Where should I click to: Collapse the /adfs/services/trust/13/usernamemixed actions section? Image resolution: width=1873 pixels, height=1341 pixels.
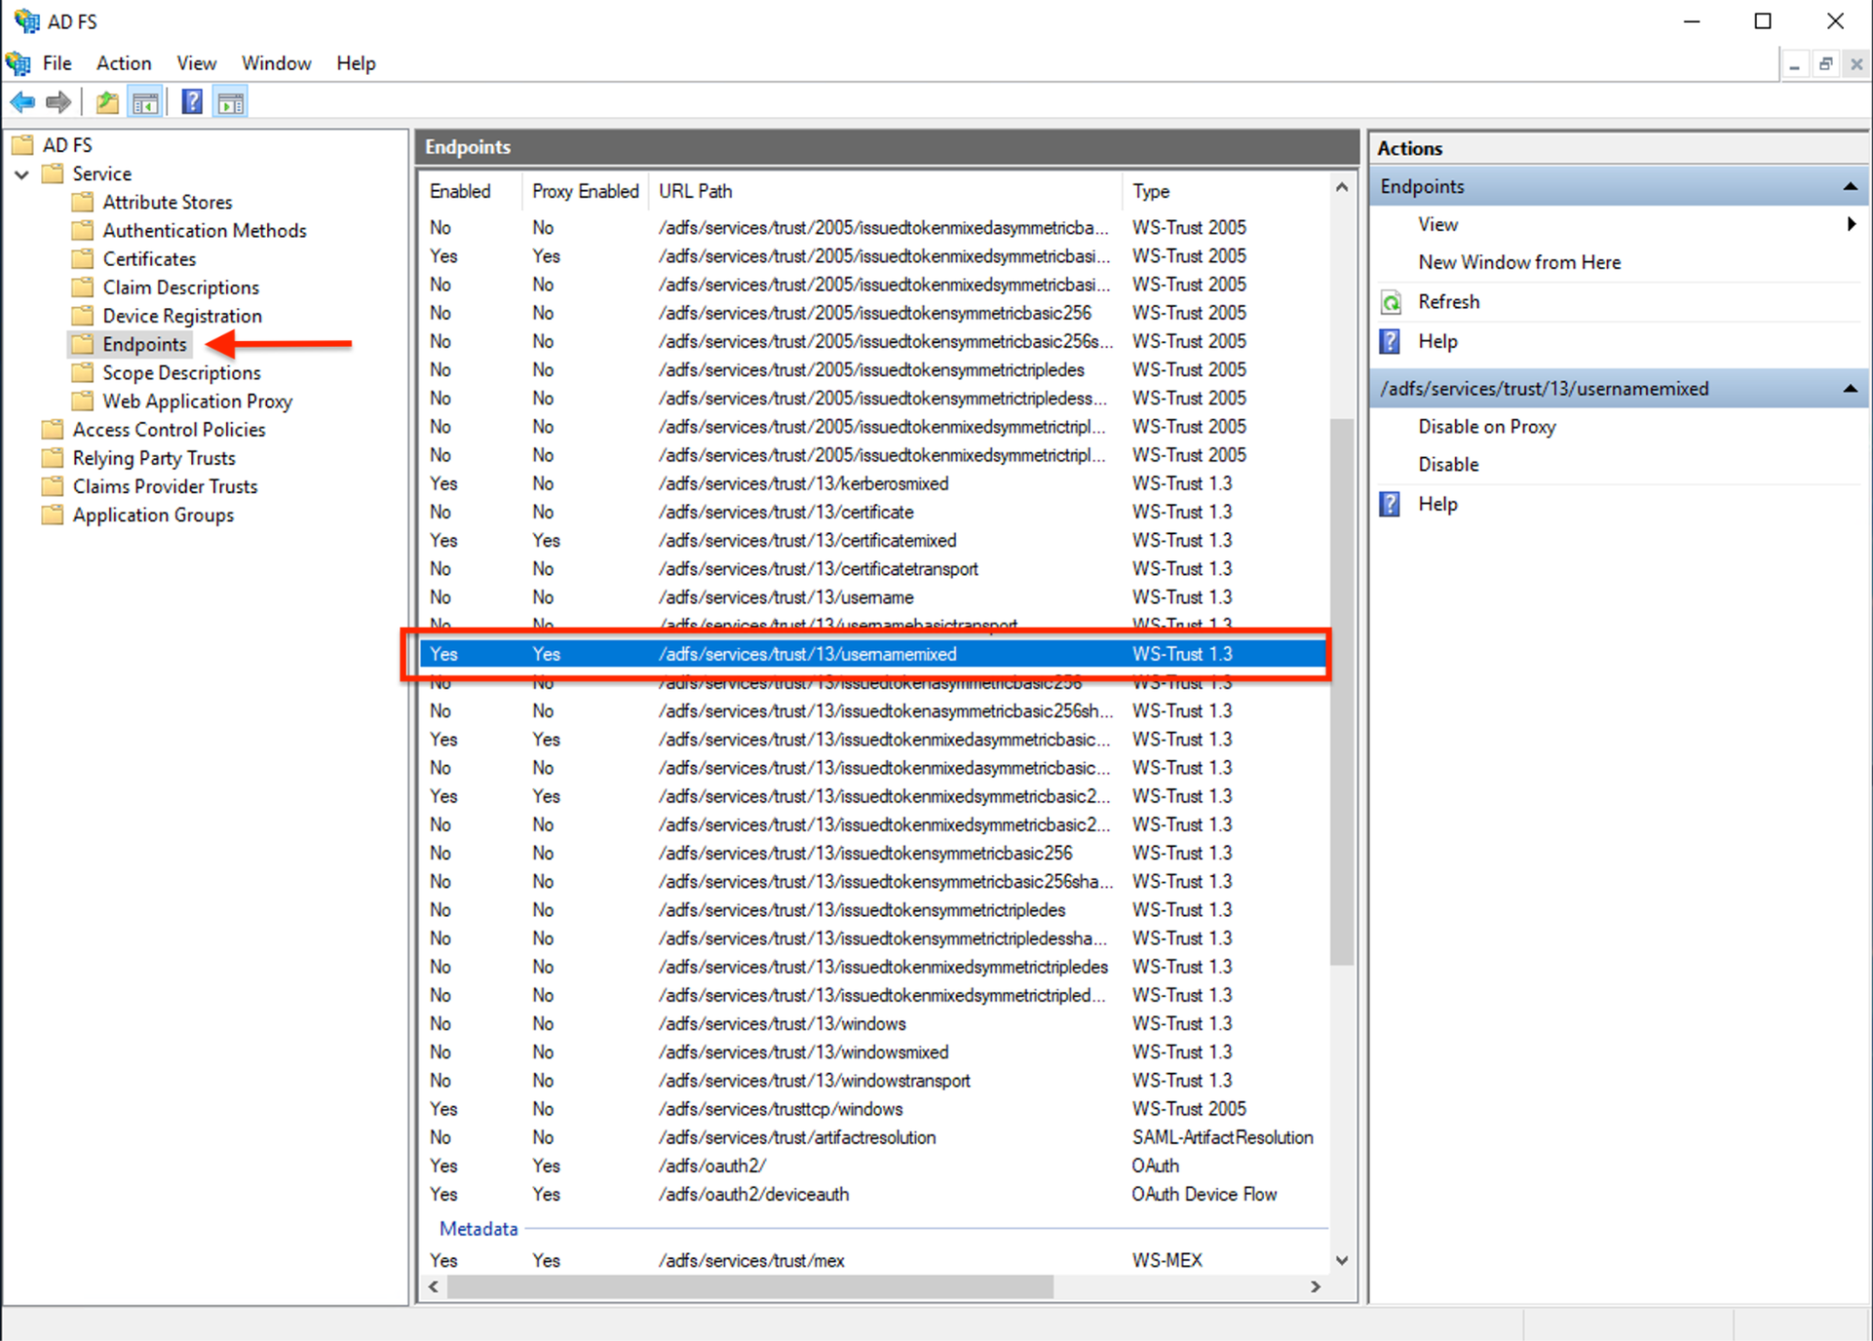1851,388
